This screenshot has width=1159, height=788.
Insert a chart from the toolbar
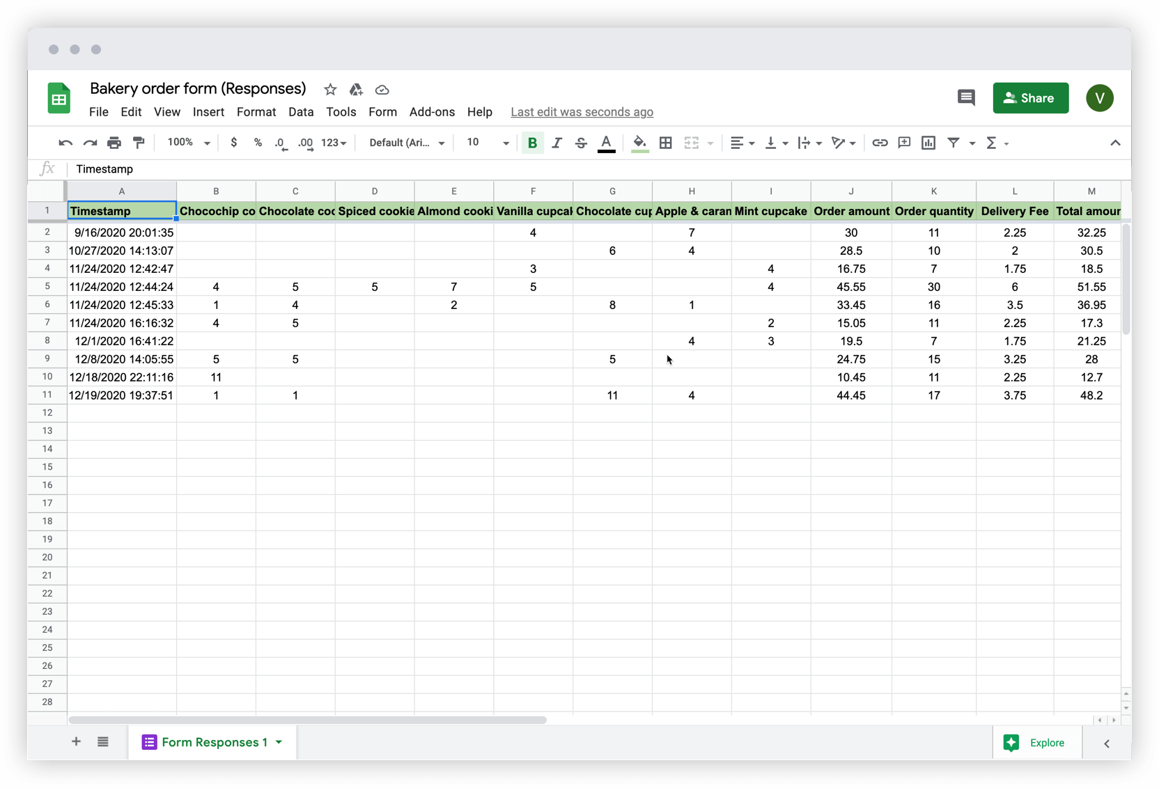point(928,143)
